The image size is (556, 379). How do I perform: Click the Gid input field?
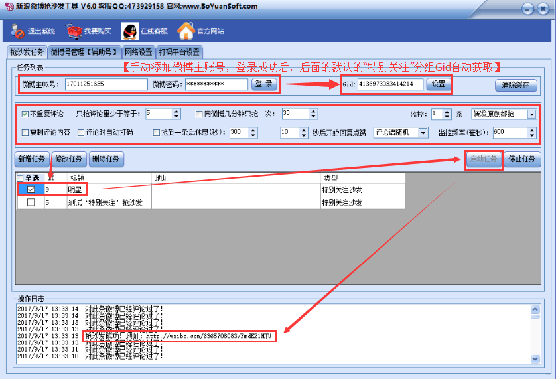[x=390, y=84]
